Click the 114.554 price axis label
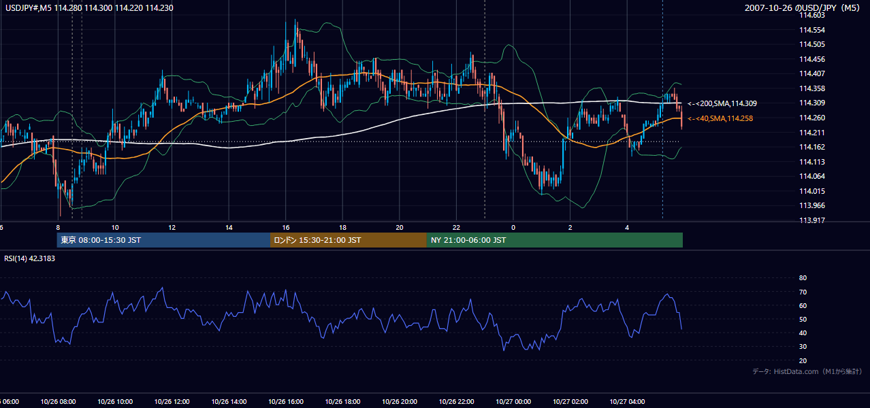 point(812,30)
